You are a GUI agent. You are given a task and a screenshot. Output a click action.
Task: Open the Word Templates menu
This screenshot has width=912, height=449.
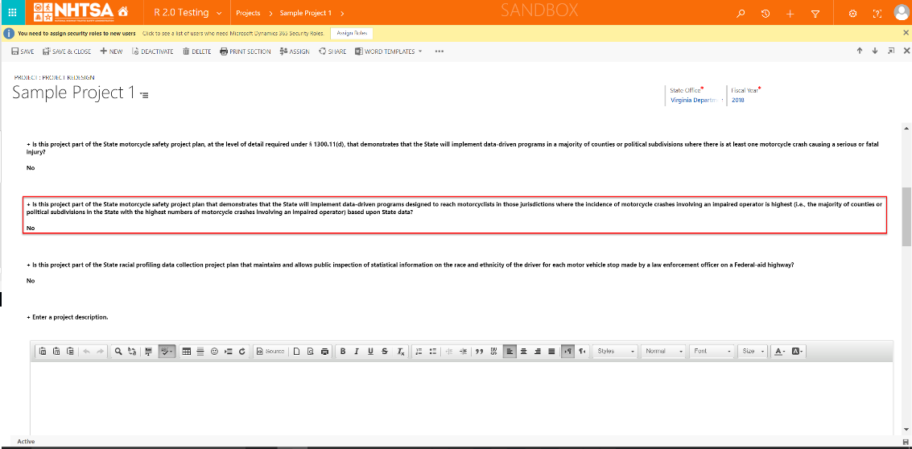tap(390, 51)
